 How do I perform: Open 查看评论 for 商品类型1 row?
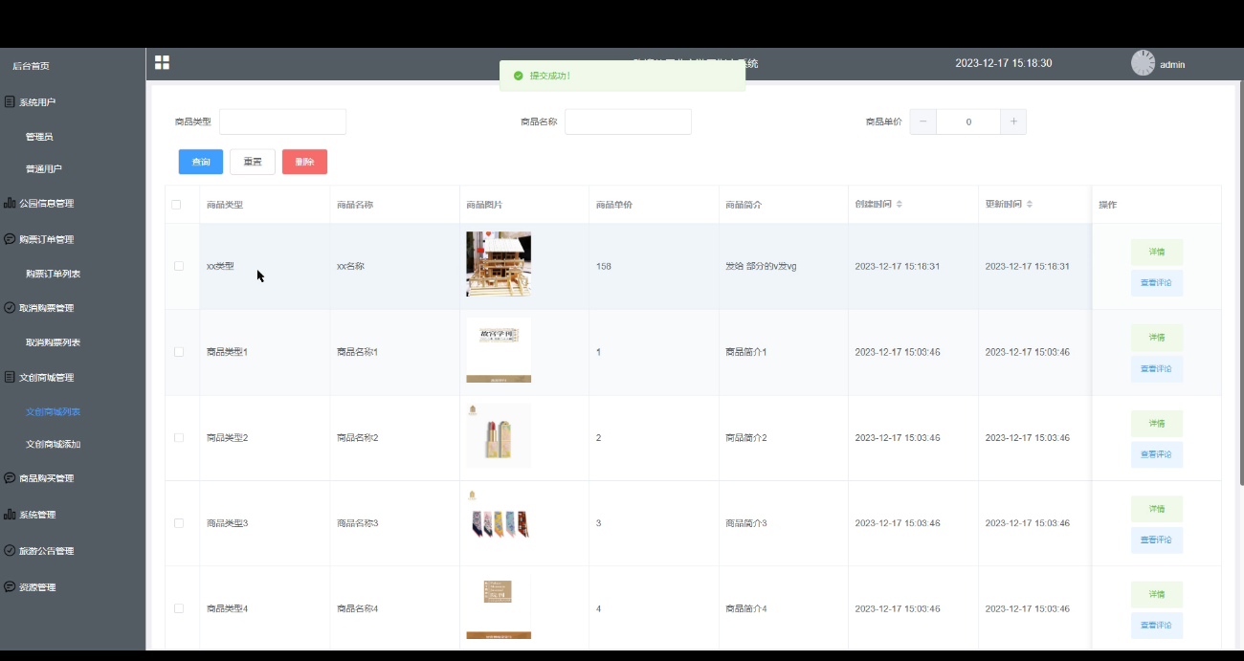1157,368
